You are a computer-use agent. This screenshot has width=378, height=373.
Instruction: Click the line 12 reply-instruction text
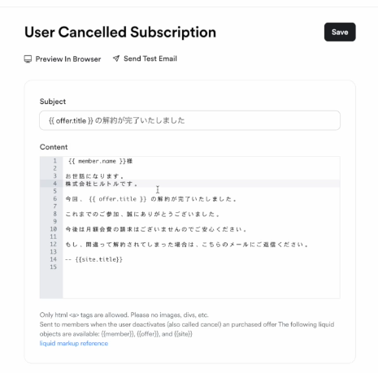point(187,245)
